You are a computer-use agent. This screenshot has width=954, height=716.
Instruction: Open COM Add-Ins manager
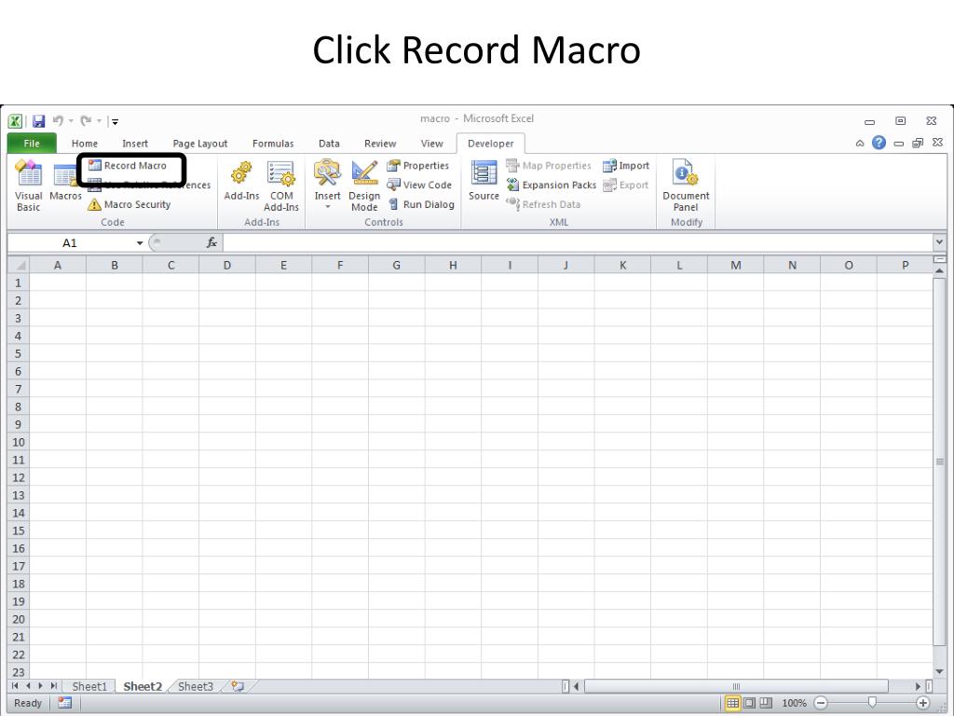[281, 186]
